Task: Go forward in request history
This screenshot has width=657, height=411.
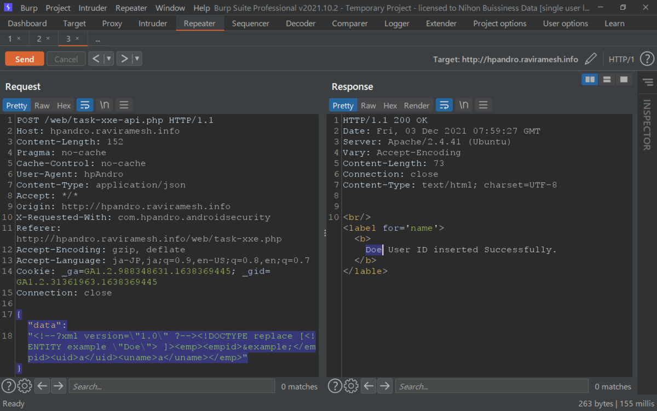Action: point(125,59)
